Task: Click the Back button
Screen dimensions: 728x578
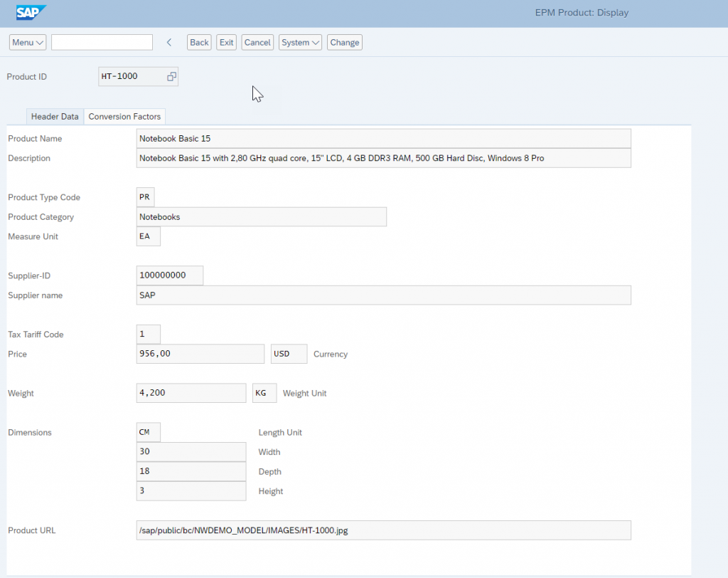Action: 199,42
